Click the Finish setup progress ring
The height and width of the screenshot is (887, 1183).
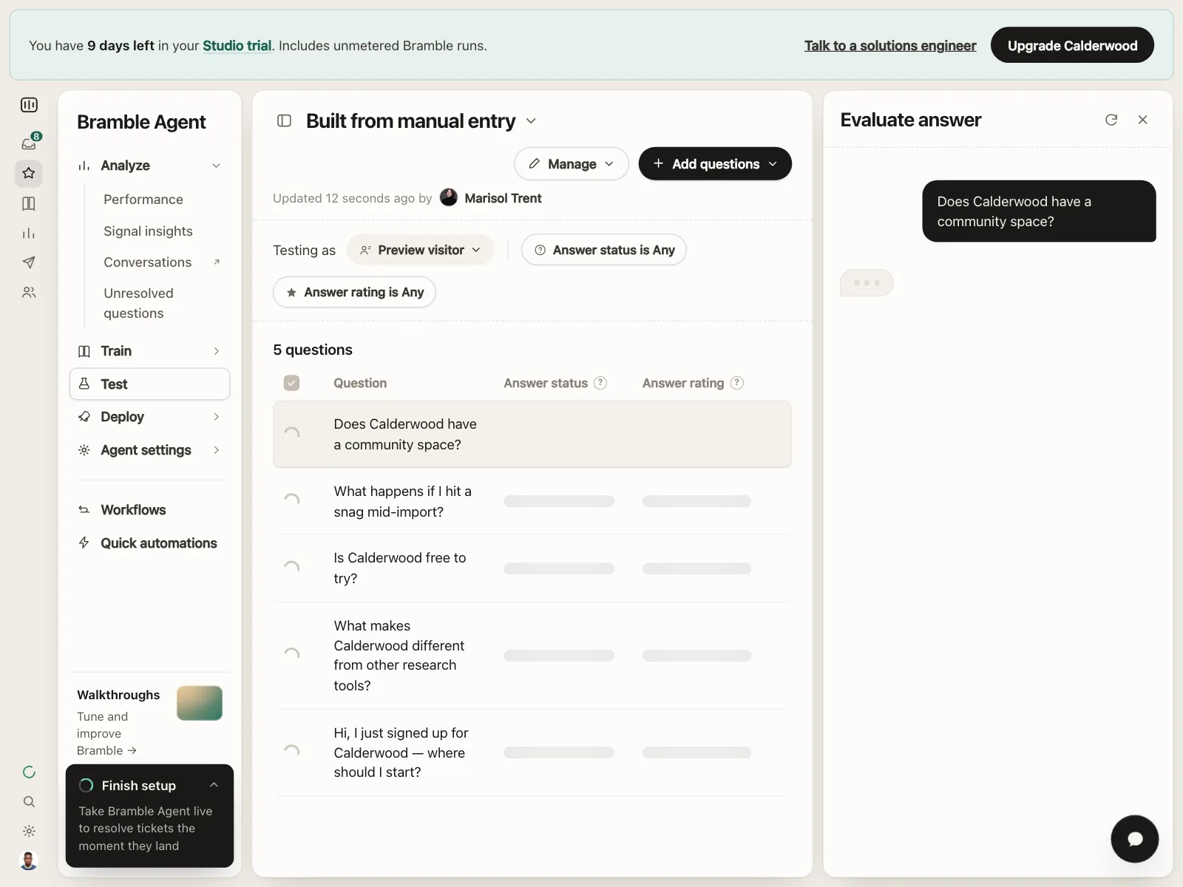coord(87,785)
